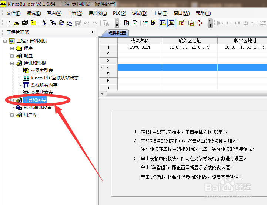The image size is (267, 205).
Task: Select the 程序 folder in project tree
Action: (x=28, y=48)
